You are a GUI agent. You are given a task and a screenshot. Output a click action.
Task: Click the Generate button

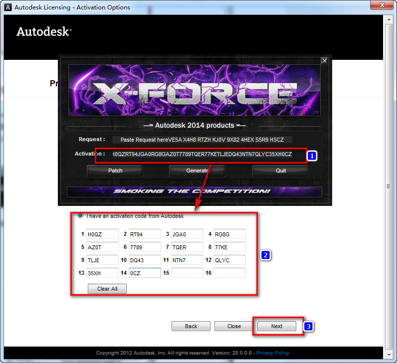(x=197, y=171)
